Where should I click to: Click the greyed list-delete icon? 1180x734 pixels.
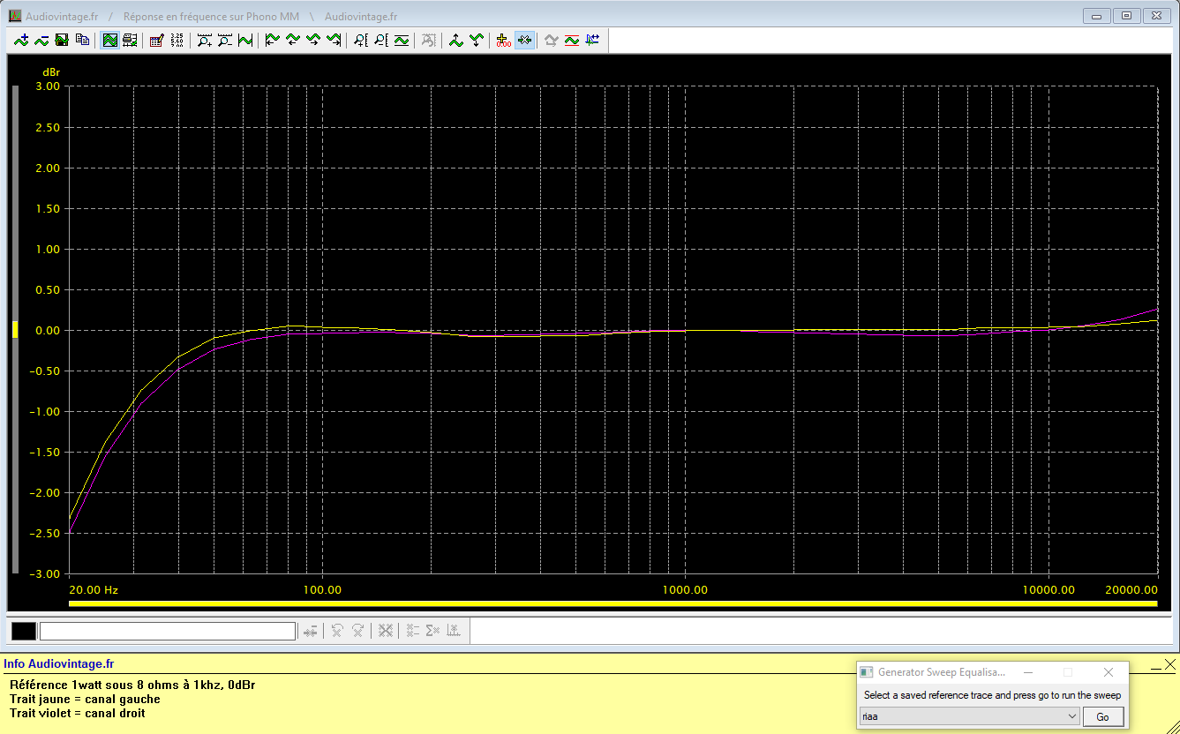pos(412,631)
